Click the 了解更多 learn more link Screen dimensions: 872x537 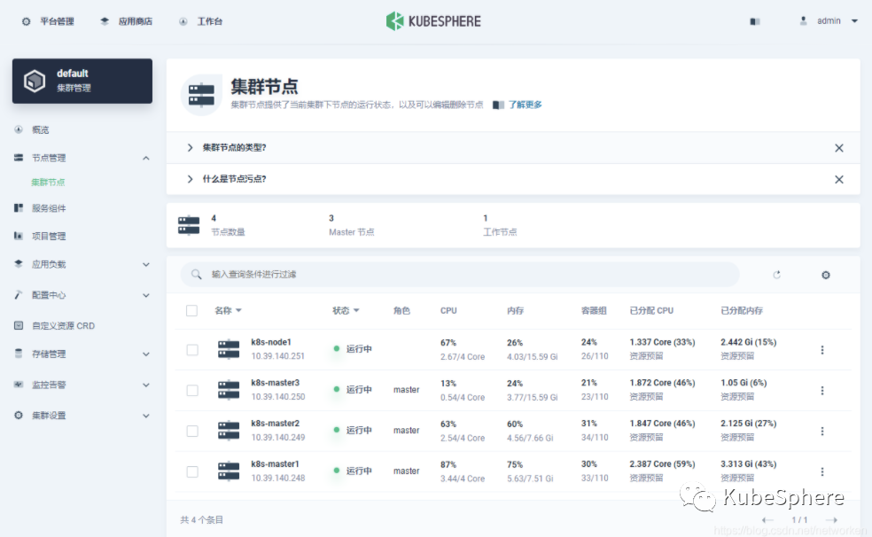click(x=525, y=105)
